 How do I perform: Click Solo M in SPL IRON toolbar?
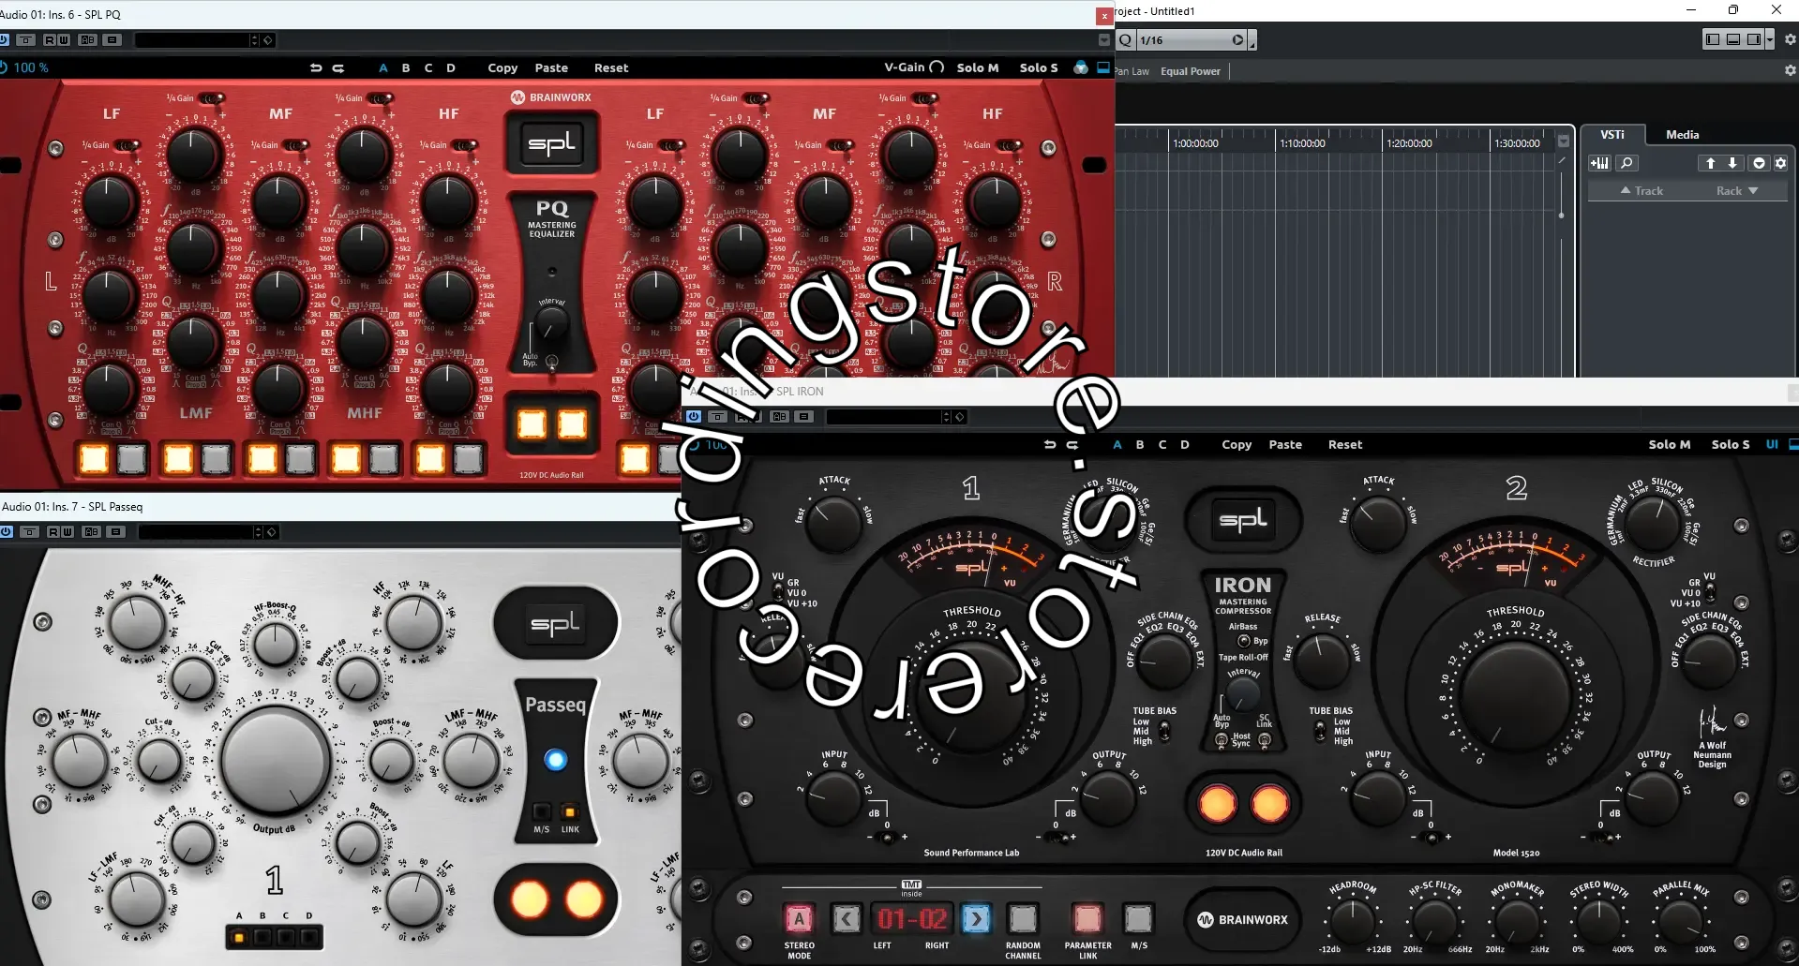click(x=1670, y=444)
